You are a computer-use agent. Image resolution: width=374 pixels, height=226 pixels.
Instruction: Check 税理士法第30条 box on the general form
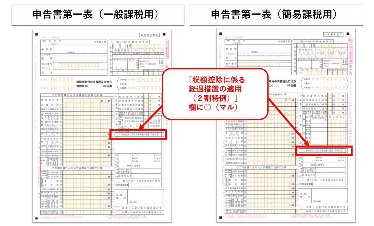click(x=118, y=208)
